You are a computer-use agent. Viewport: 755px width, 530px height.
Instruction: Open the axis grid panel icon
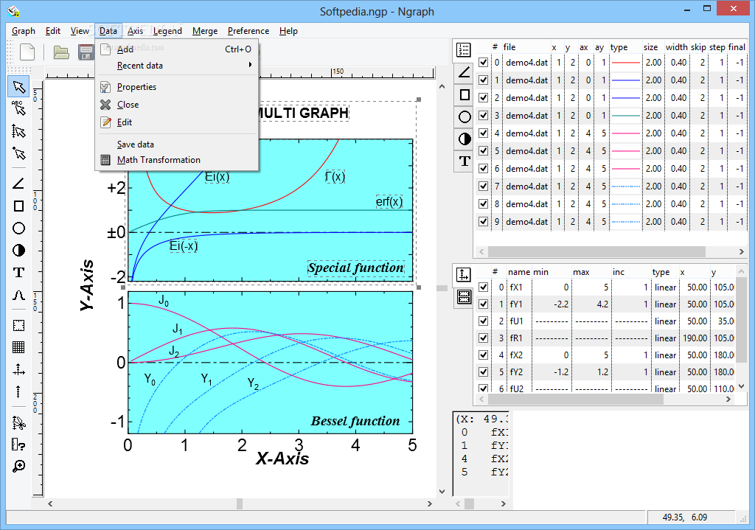point(464,296)
